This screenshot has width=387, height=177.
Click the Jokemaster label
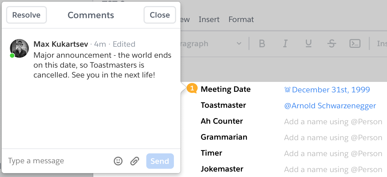pyautogui.click(x=222, y=169)
